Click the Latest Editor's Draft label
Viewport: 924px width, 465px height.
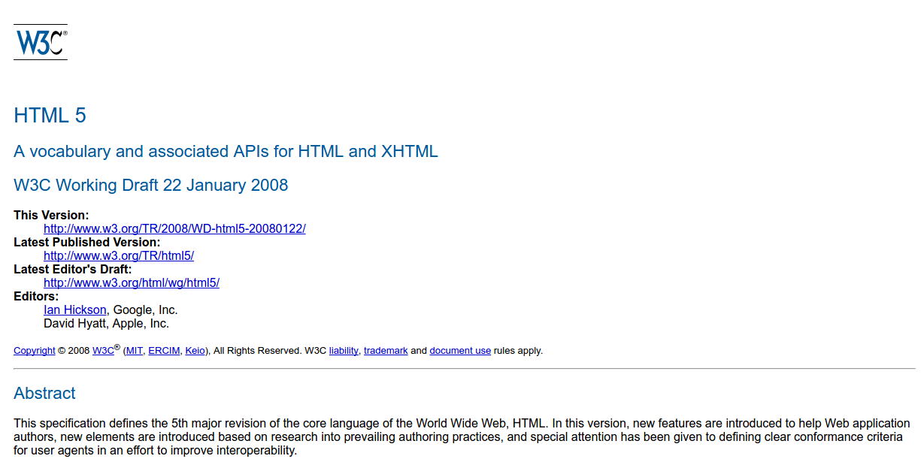point(72,269)
